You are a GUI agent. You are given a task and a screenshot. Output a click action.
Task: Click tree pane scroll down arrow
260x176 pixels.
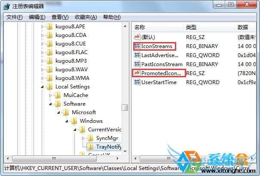click(x=125, y=152)
